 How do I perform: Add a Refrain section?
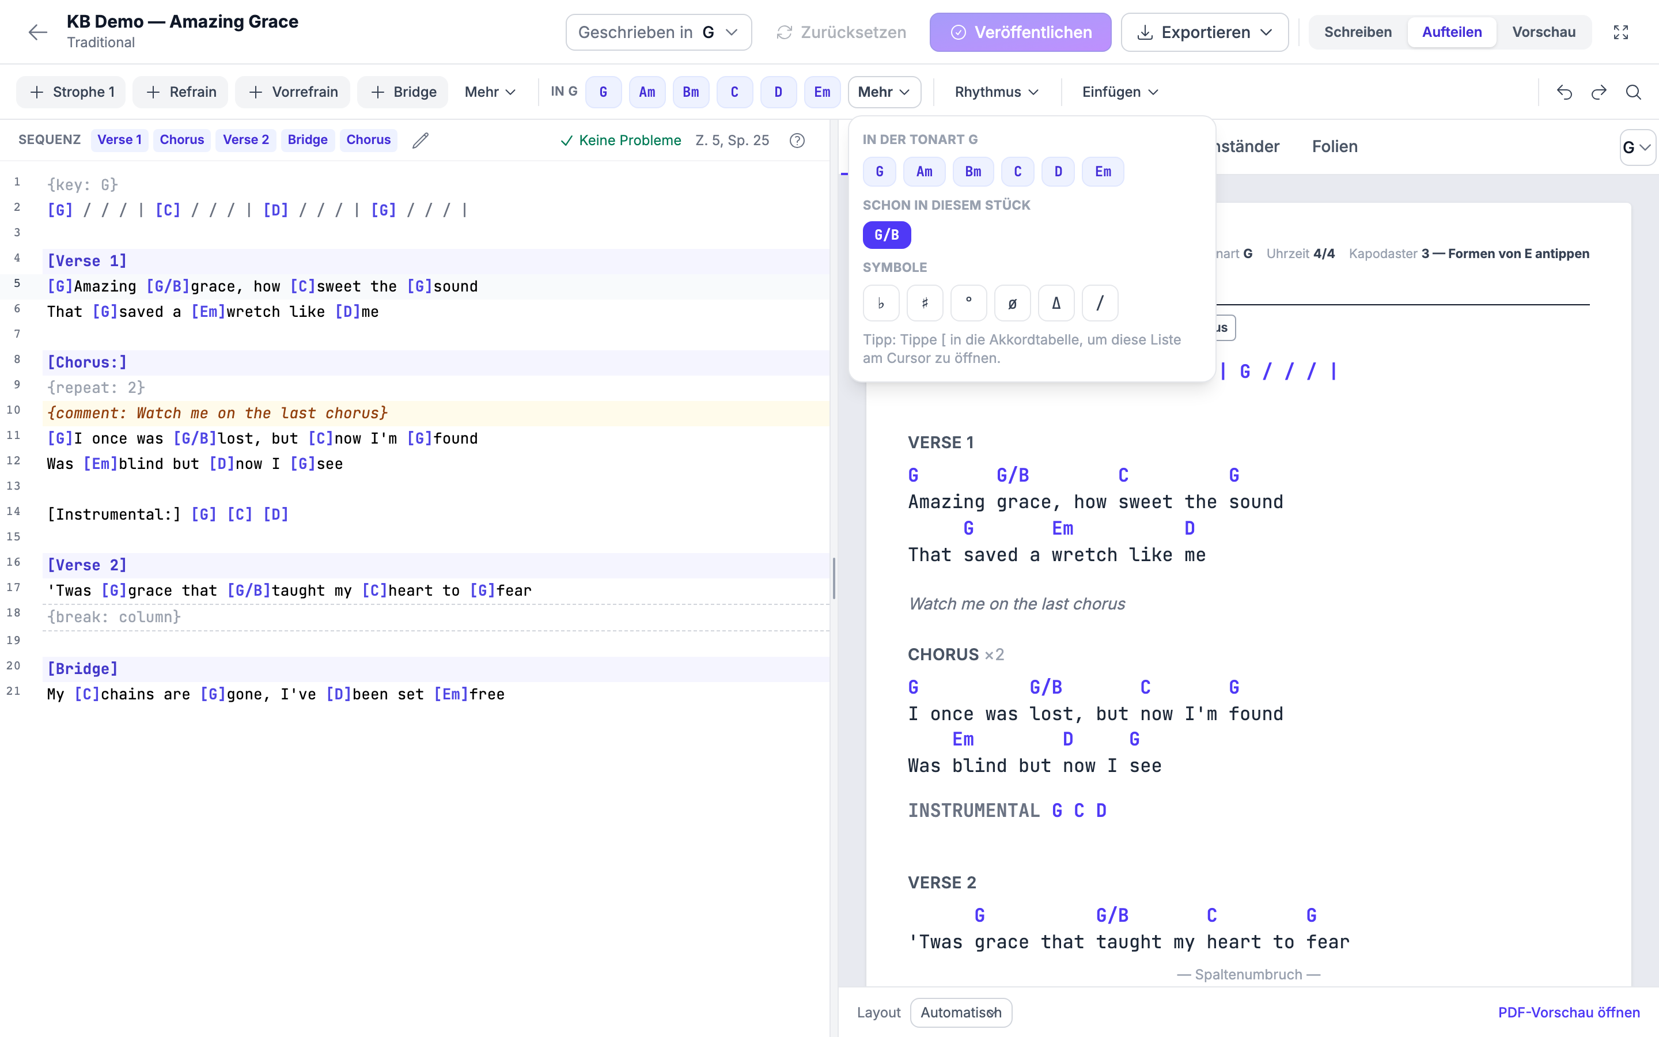tap(180, 92)
